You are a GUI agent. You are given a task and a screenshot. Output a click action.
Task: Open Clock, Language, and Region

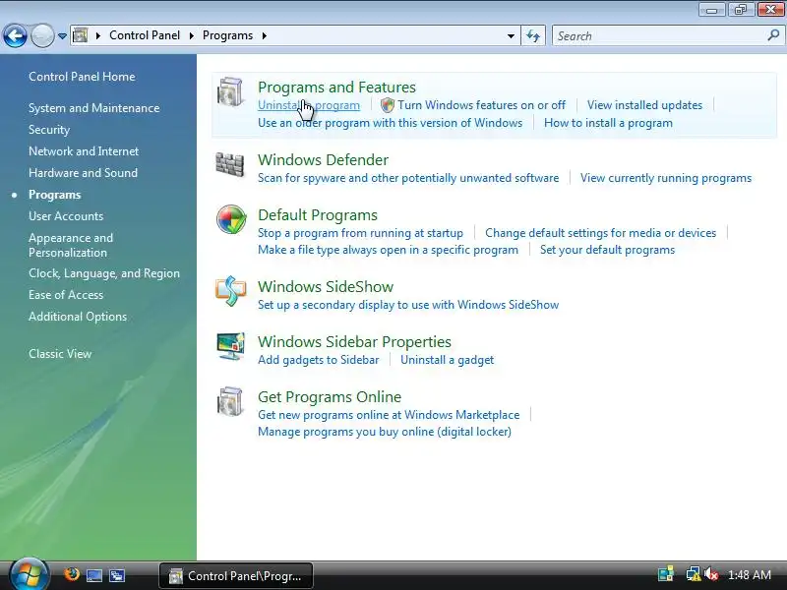pyautogui.click(x=104, y=273)
